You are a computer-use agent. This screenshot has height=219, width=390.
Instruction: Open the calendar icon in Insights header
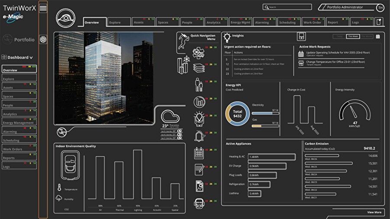click(x=378, y=36)
